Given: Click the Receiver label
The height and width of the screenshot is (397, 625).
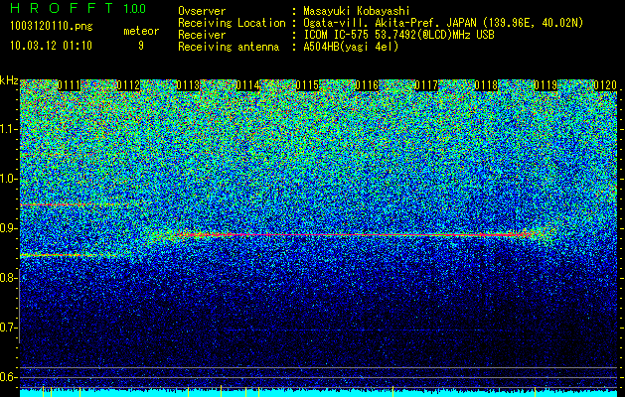Looking at the screenshot, I should (202, 35).
